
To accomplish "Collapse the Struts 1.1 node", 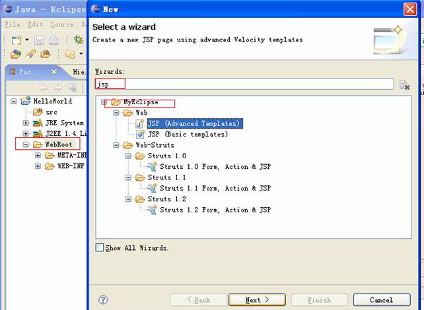I will [x=128, y=177].
